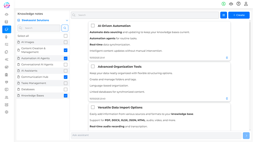Switch to grid view using blue grid button
The height and width of the screenshot is (142, 253).
pos(224,15)
